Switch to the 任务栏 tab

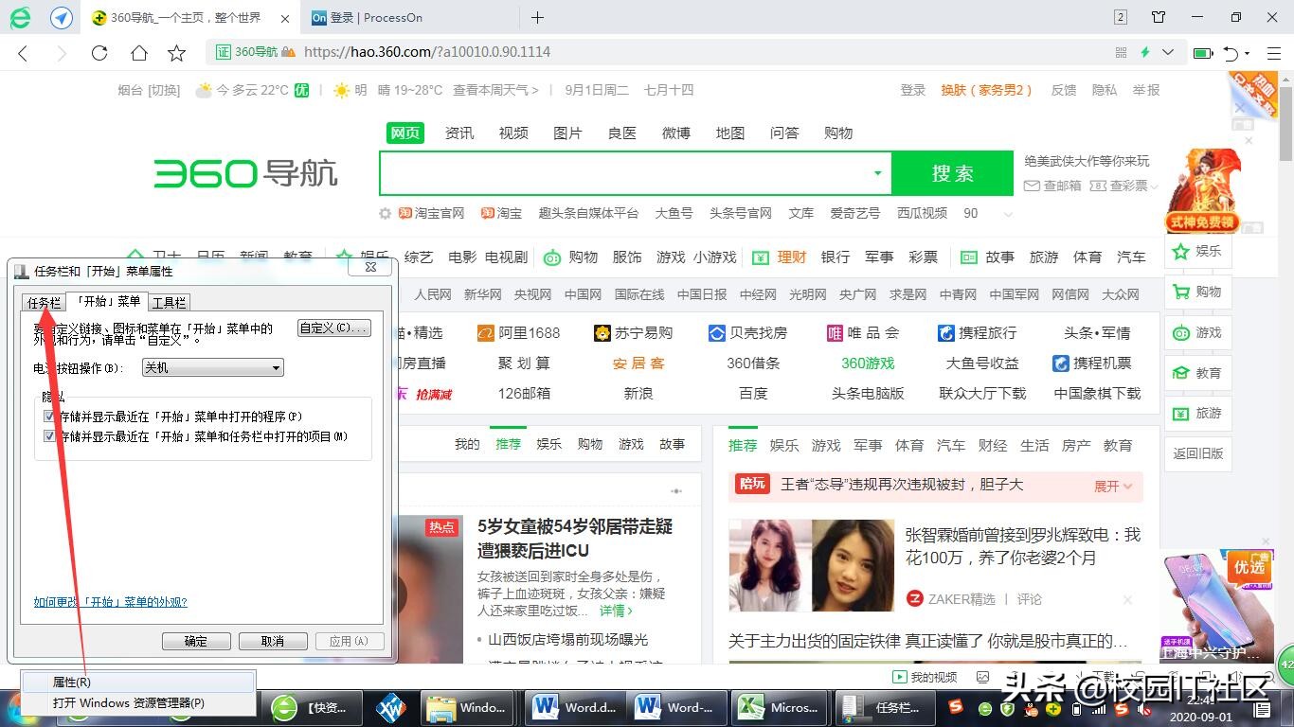[x=44, y=303]
